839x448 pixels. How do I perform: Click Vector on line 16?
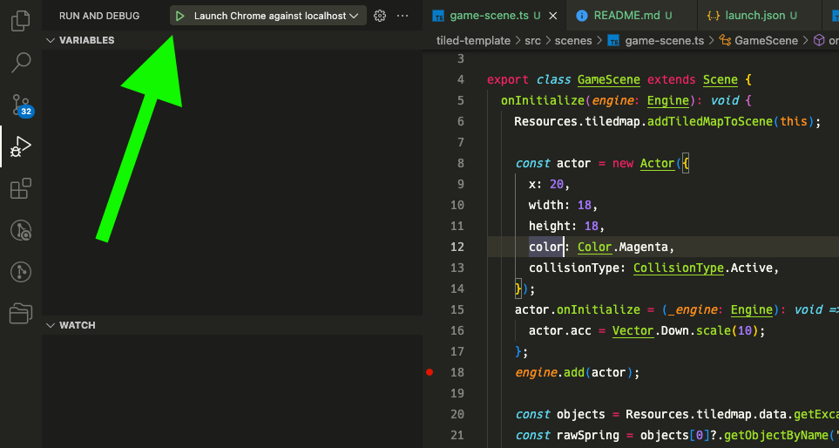point(633,330)
